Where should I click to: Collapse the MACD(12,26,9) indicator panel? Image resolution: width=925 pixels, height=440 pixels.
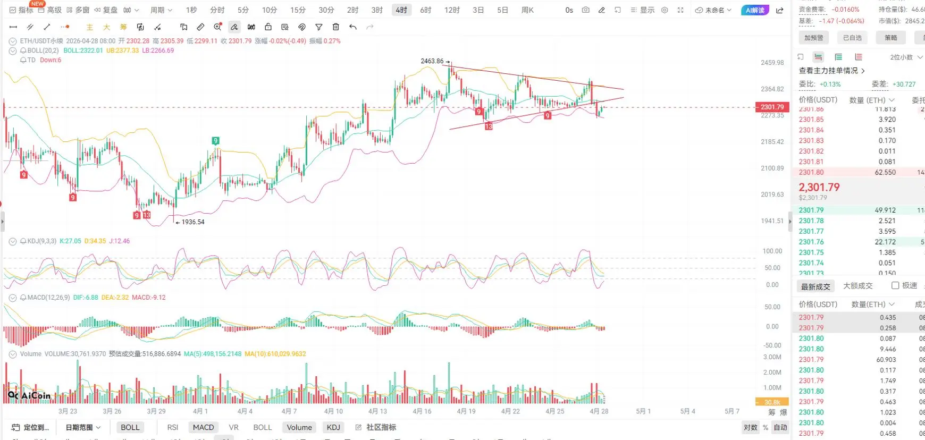13,298
